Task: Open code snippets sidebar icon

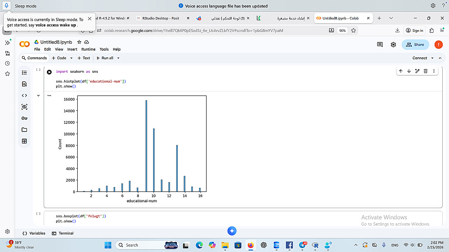Action: pos(24,96)
